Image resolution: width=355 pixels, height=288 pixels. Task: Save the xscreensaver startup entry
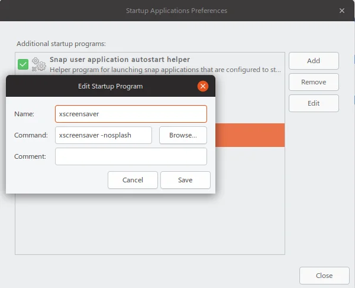coord(185,180)
